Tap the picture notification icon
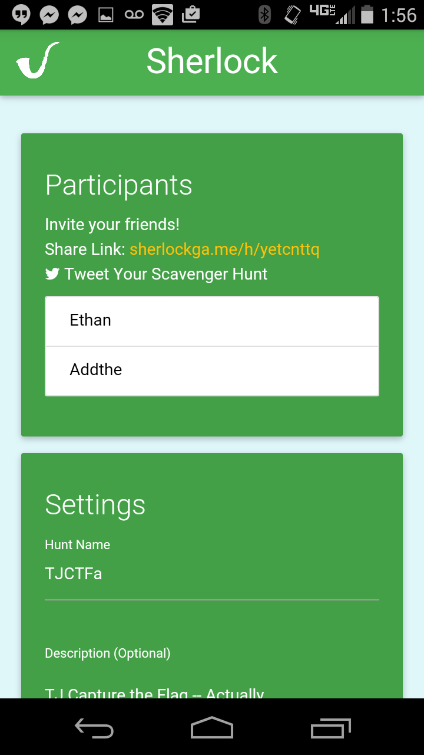The image size is (424, 755). (106, 15)
